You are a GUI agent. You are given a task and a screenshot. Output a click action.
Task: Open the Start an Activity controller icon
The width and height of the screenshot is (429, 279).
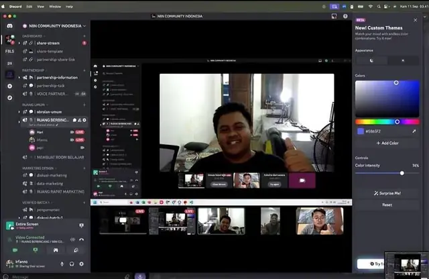tap(56, 250)
